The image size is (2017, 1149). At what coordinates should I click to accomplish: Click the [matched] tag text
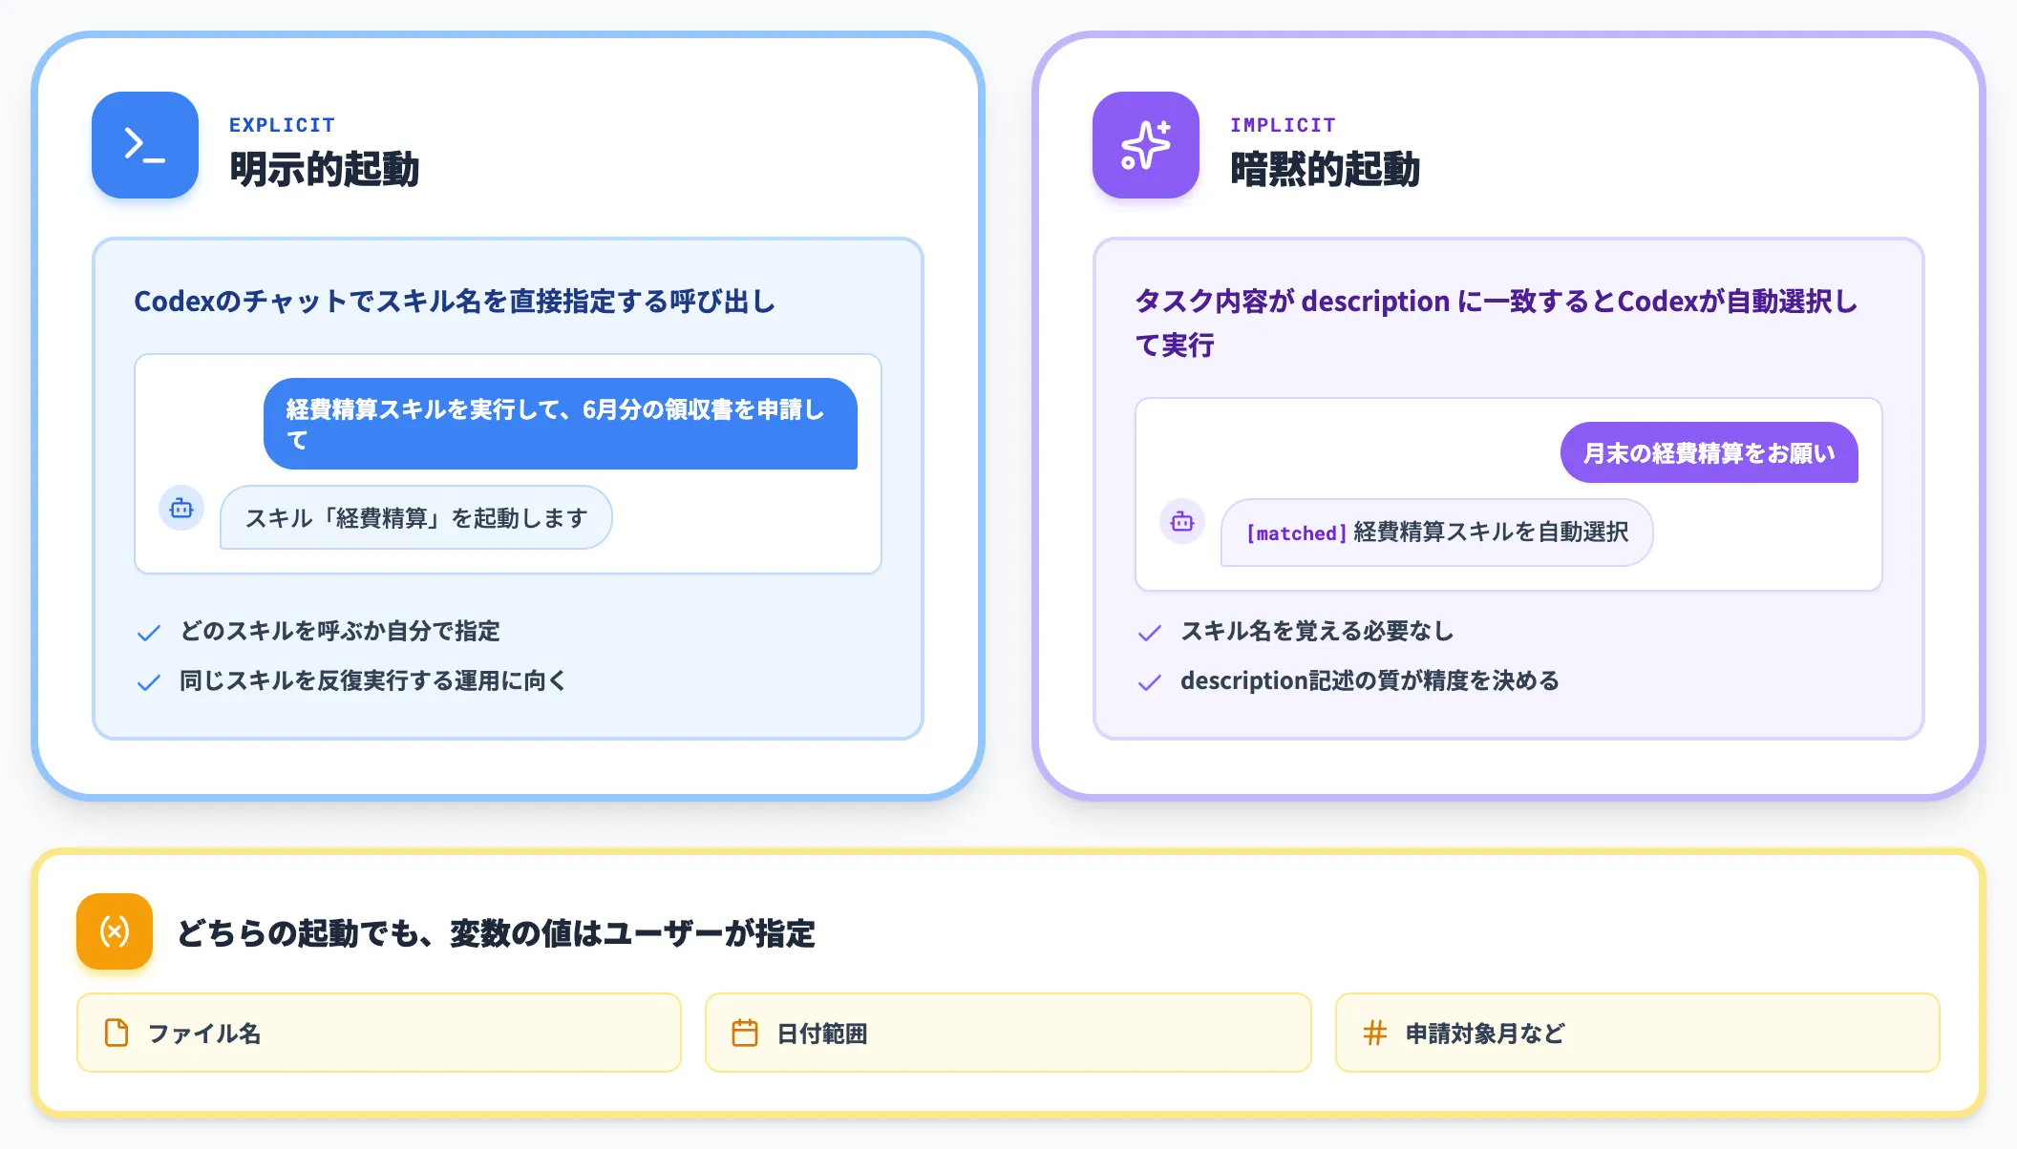coord(1297,533)
